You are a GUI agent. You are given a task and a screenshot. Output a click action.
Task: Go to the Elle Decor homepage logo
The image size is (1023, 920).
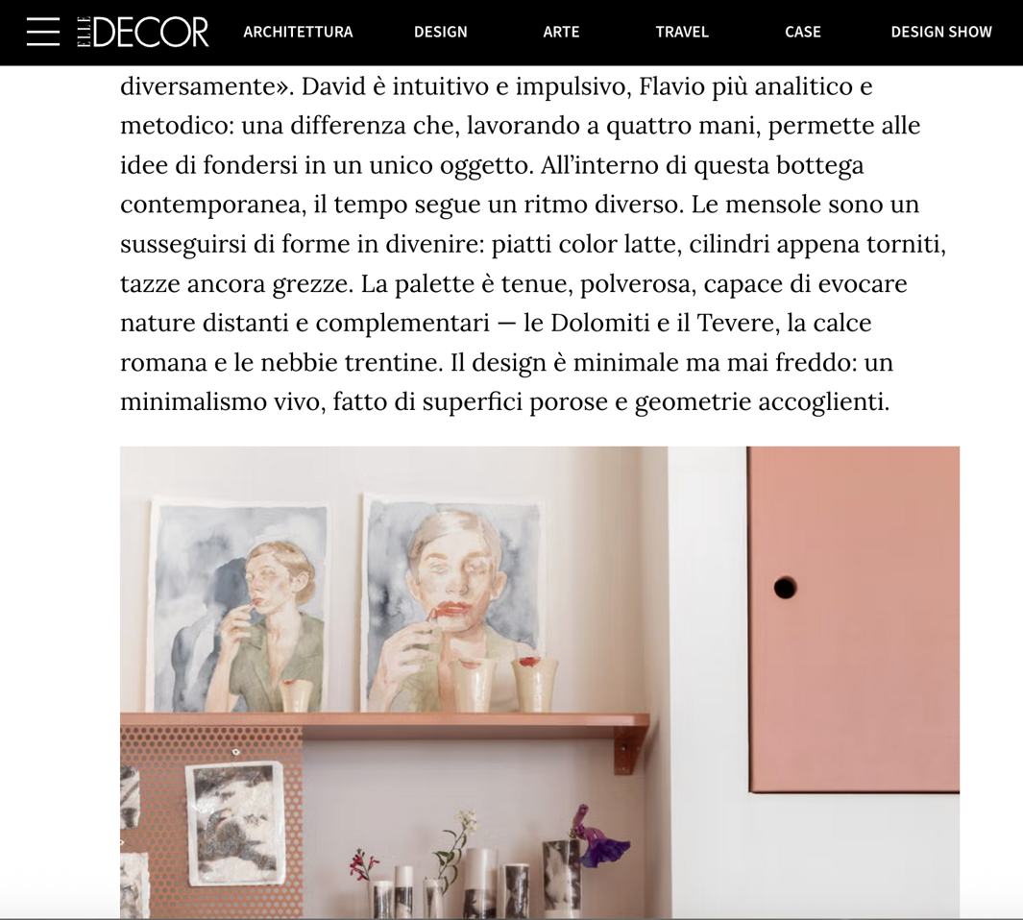point(143,32)
